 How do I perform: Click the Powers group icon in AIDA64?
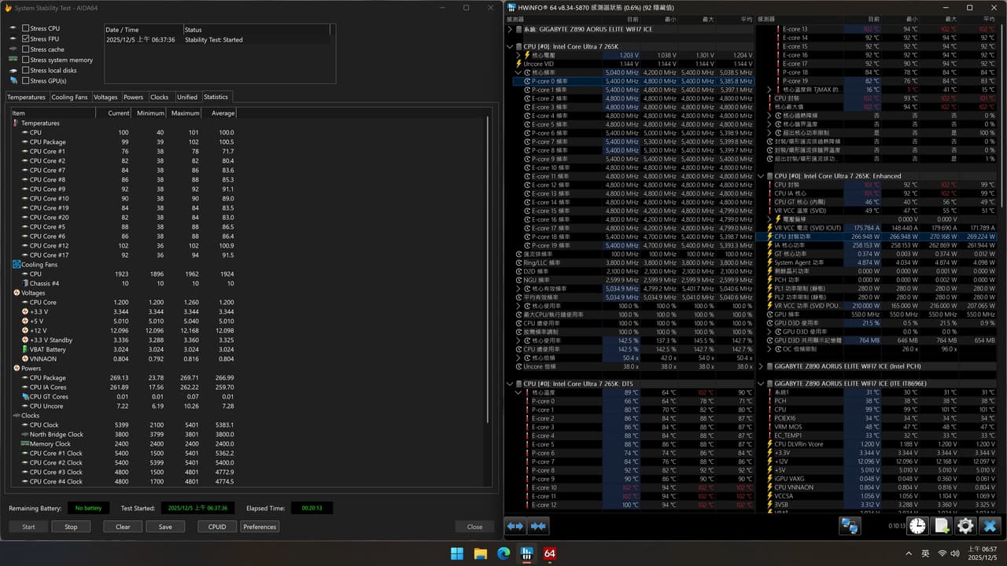tap(16, 369)
